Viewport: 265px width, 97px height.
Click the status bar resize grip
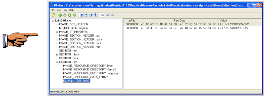tap(260, 92)
